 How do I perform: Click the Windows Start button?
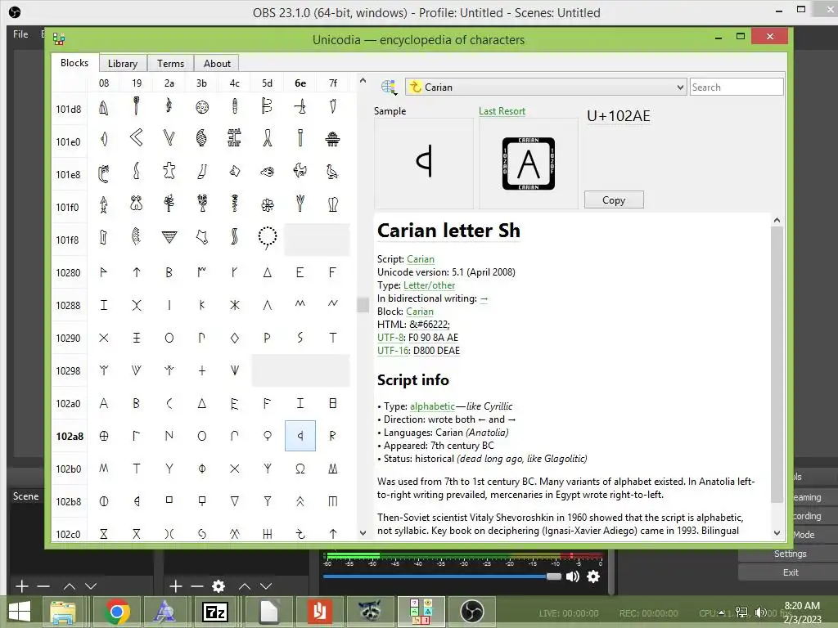click(20, 612)
